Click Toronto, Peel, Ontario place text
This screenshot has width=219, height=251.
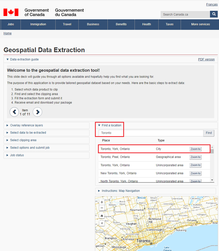coord(115,157)
